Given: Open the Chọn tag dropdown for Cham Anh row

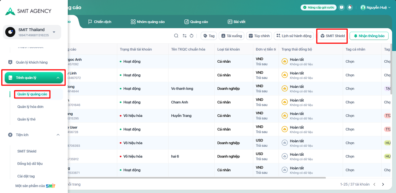Looking at the screenshot, I should (x=350, y=102).
